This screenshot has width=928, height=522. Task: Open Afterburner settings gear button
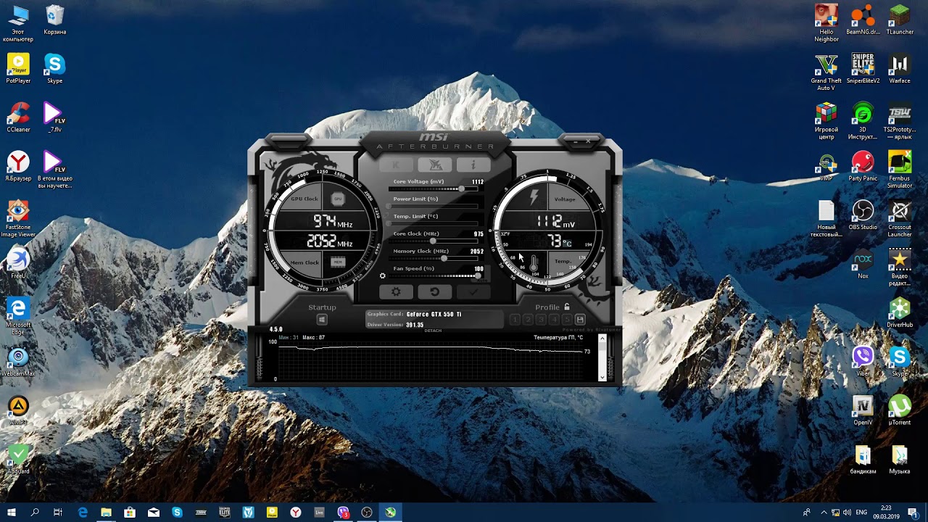(396, 291)
